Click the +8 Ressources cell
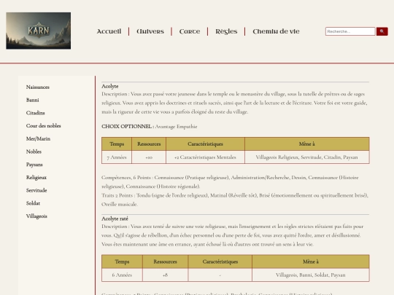The width and height of the screenshot is (394, 295). point(165,275)
